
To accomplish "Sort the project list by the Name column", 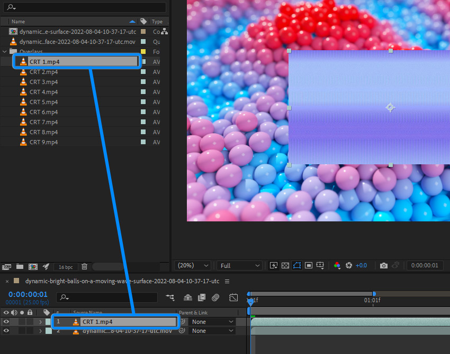I will (19, 22).
